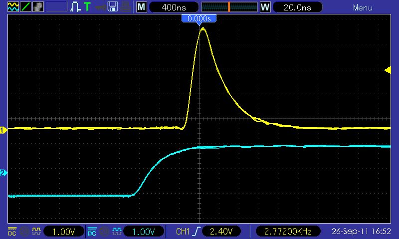Viewport: 399px width, 239px height.
Task: Click the CH1 trigger source label
Action: (183, 232)
